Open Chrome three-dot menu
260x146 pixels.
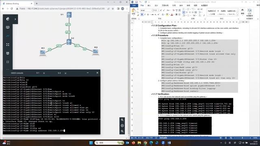[127, 9]
